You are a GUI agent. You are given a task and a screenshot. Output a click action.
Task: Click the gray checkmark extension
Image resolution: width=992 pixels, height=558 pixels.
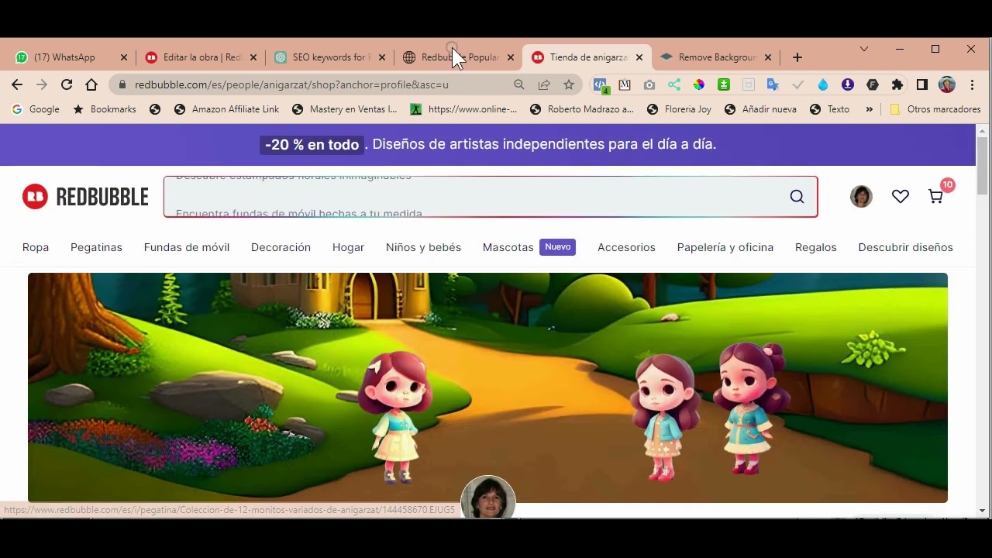pos(798,84)
